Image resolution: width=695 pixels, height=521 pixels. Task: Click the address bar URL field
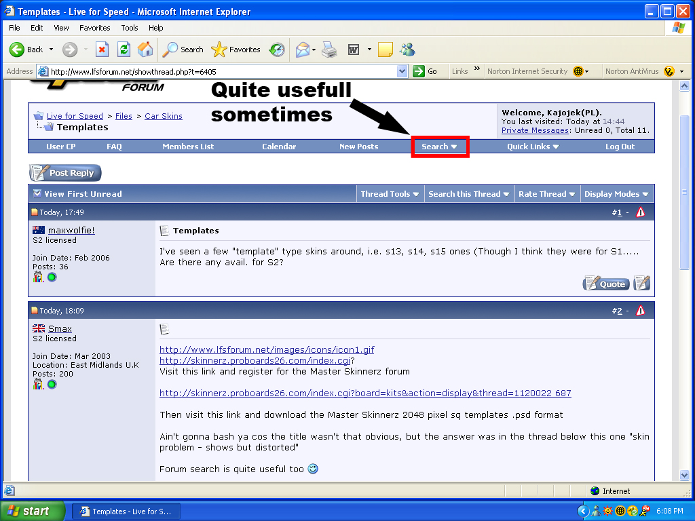(222, 71)
